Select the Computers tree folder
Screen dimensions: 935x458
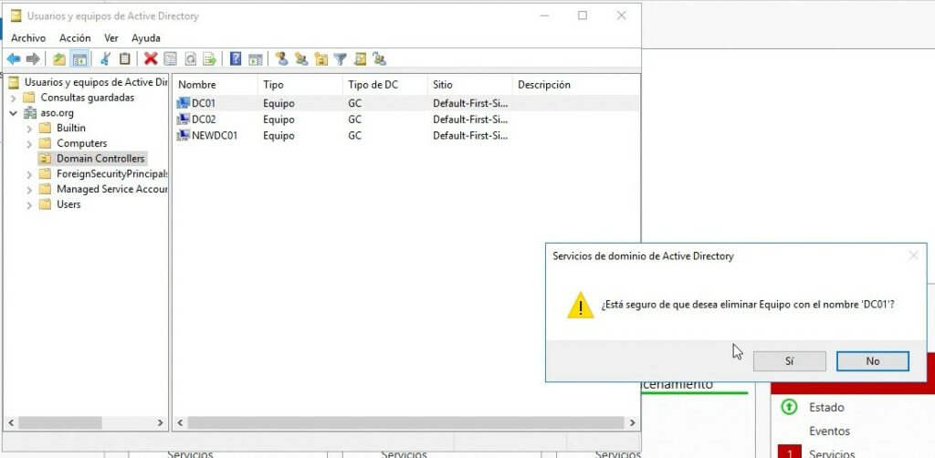tap(81, 143)
